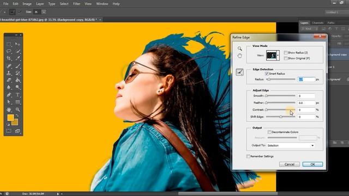The width and height of the screenshot is (349, 196).
Task: Uncheck the Smart Radius checkbox
Action: click(267, 73)
